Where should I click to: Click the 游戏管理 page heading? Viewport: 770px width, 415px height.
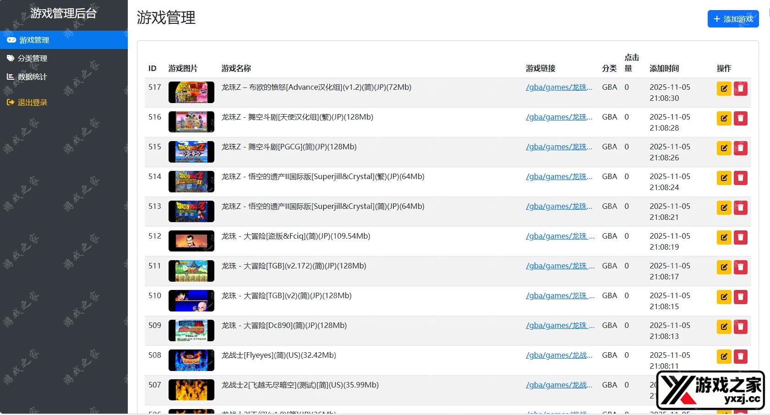[x=166, y=18]
